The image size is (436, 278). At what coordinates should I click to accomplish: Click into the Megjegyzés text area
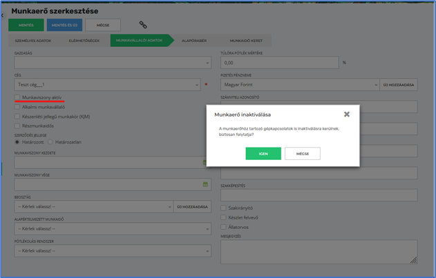(x=318, y=252)
